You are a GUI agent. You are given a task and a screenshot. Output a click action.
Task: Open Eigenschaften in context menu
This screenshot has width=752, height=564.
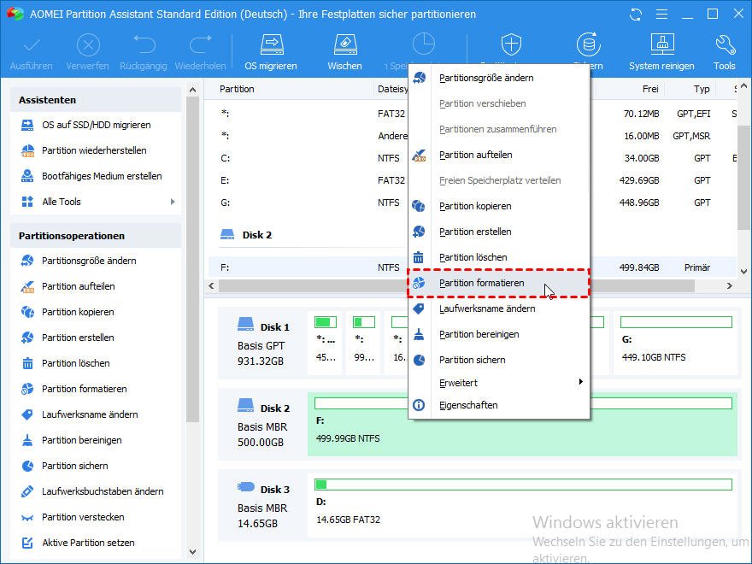499,405
